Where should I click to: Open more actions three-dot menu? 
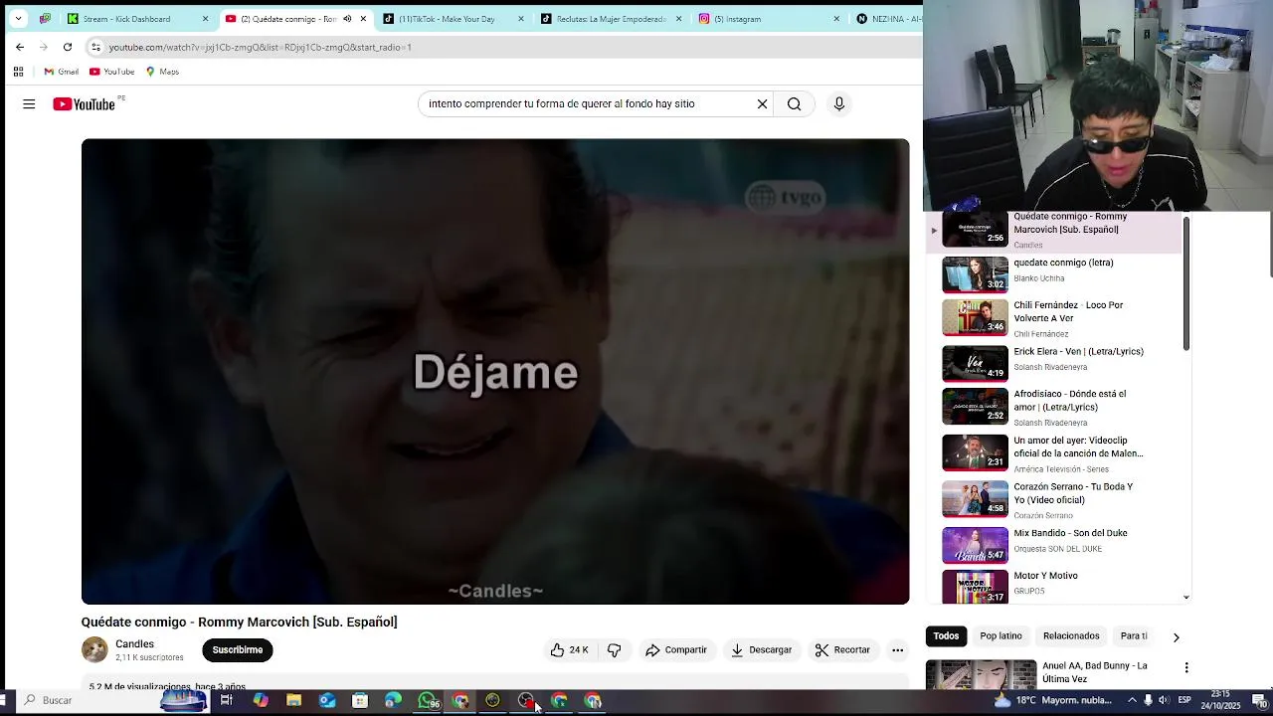pos(897,650)
